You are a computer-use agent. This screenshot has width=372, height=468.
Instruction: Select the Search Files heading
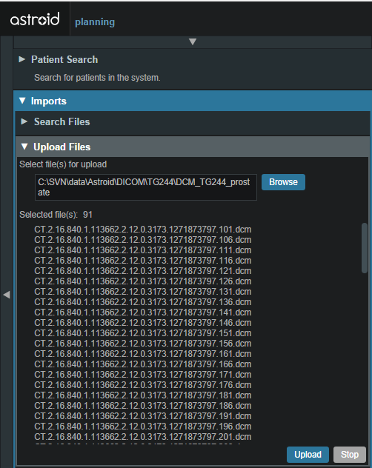tap(62, 121)
